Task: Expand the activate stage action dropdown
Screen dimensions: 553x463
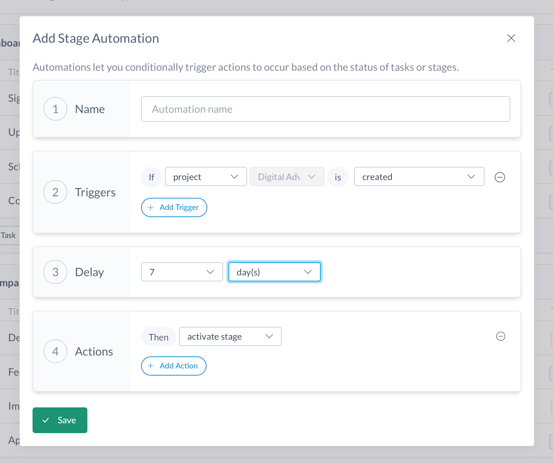Action: point(230,337)
